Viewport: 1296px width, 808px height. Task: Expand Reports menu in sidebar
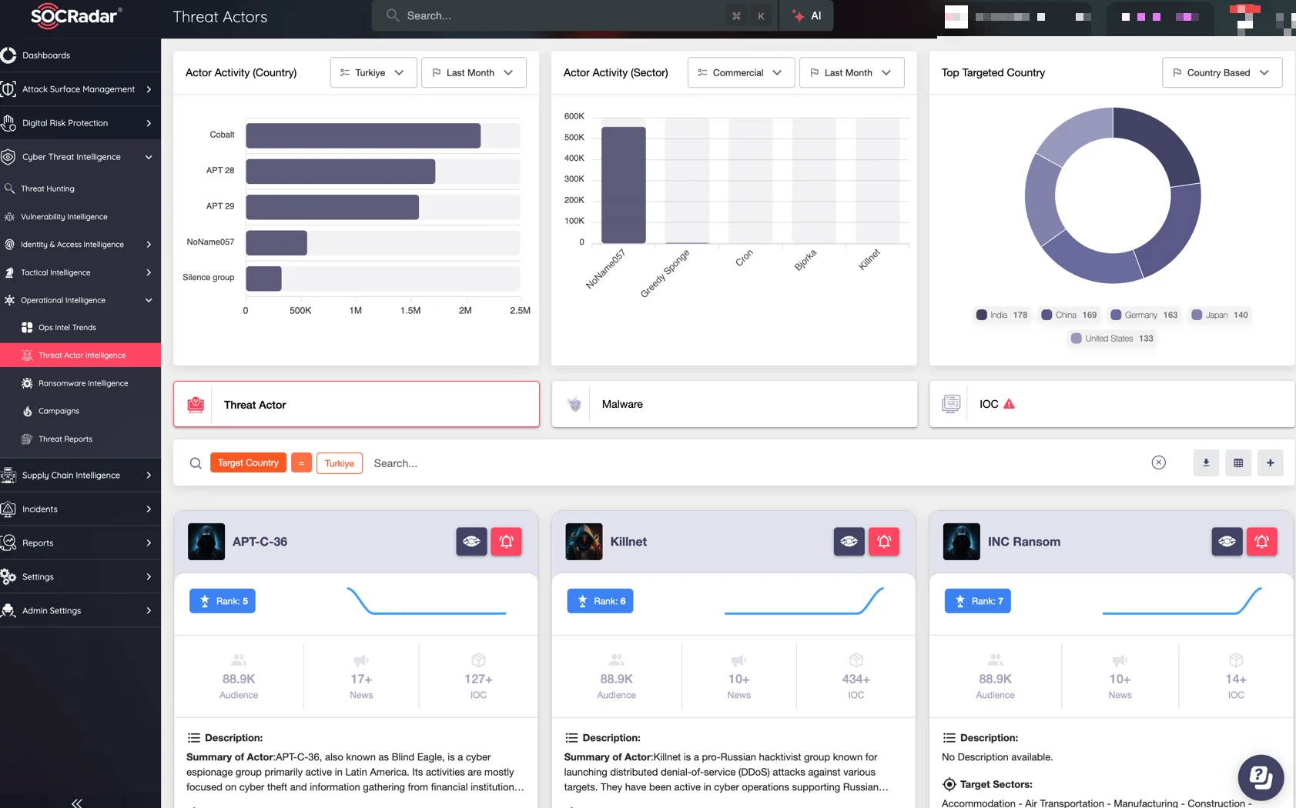[x=80, y=543]
